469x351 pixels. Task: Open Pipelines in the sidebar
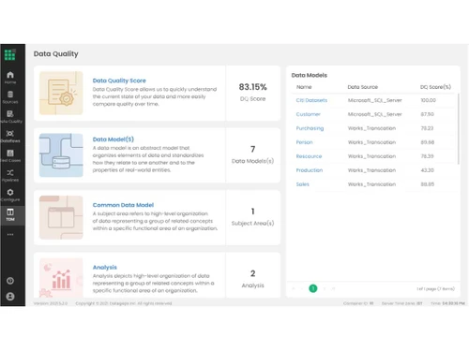pos(10,175)
